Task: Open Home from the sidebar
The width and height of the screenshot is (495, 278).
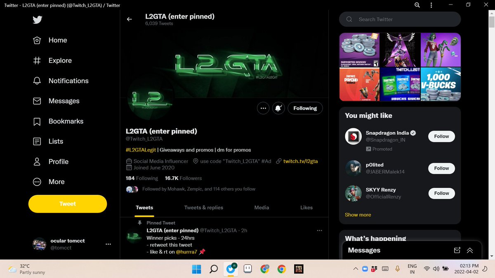Action: (x=50, y=40)
